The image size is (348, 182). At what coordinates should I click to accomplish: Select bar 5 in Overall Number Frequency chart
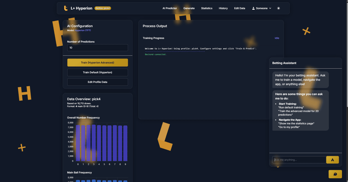pos(104,143)
